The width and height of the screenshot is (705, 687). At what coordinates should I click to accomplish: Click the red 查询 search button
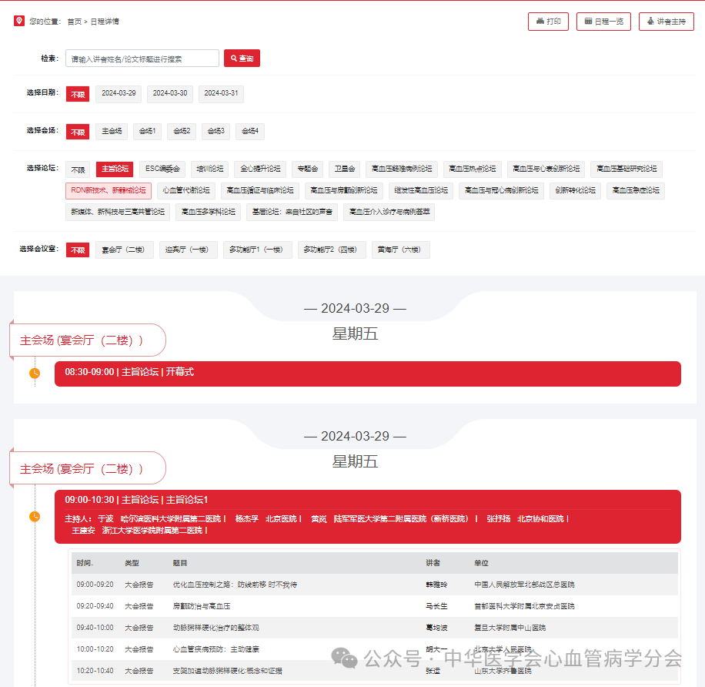tap(242, 59)
